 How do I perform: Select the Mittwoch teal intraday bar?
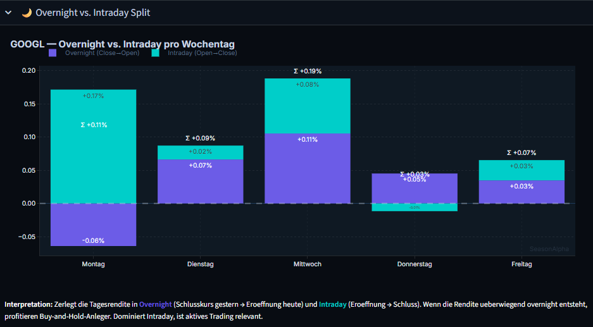308,106
